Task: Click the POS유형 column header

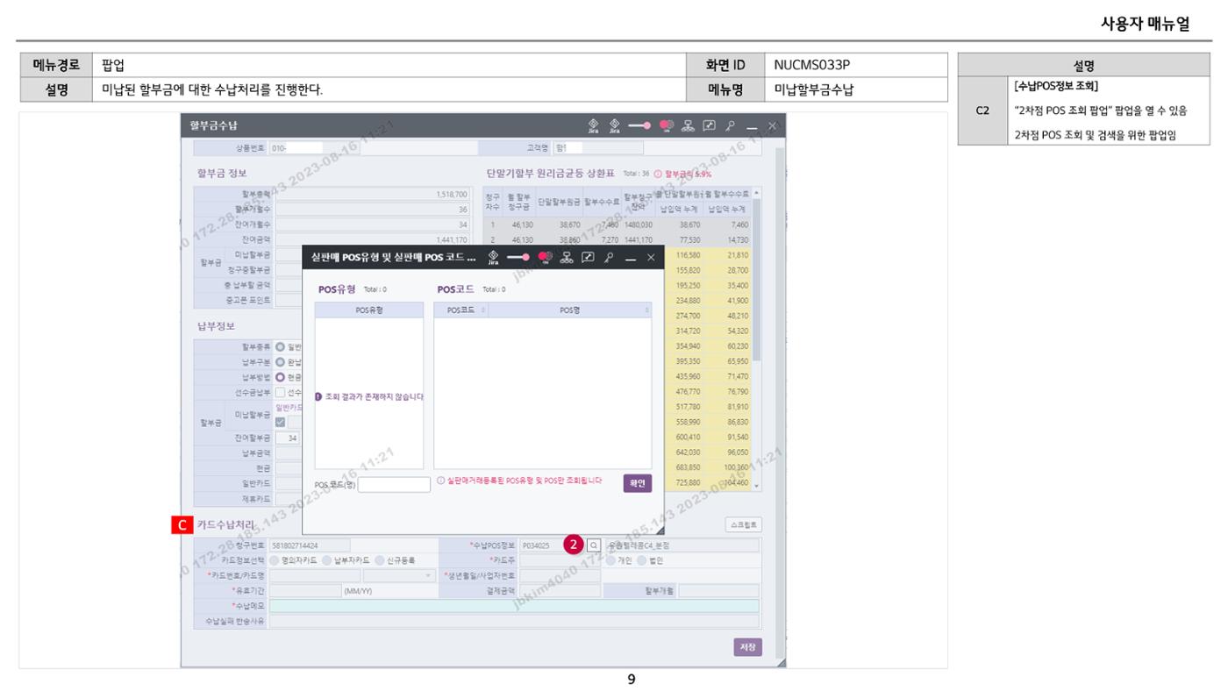Action: pyautogui.click(x=369, y=310)
